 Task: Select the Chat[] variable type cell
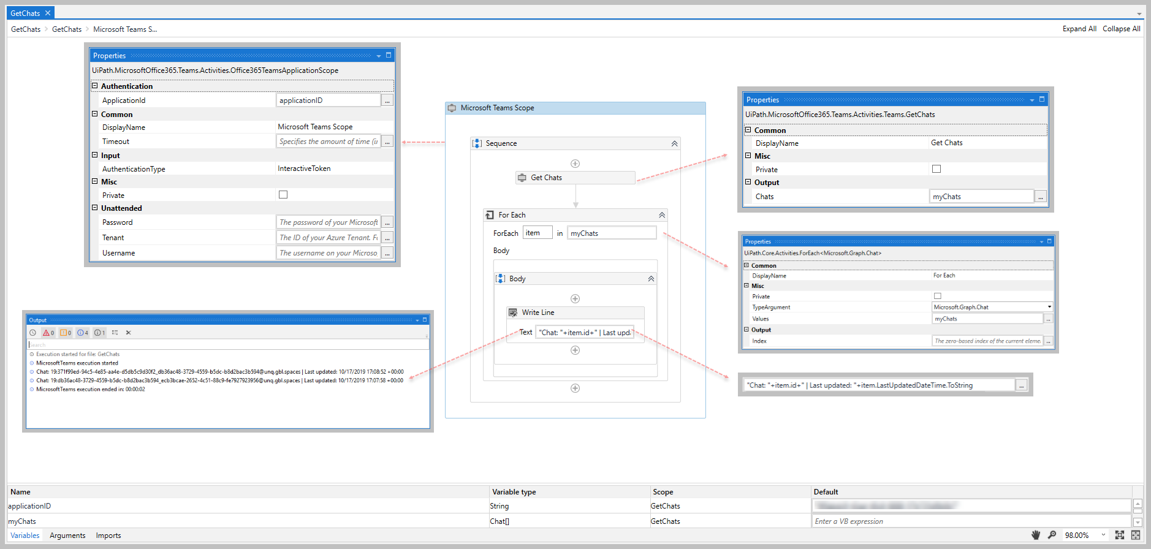tap(569, 521)
